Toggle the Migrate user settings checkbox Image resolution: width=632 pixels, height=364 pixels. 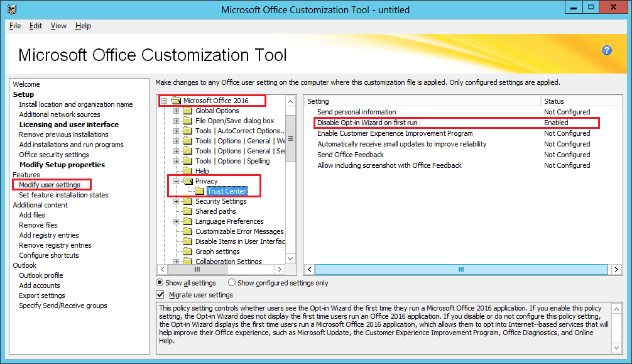tap(160, 295)
